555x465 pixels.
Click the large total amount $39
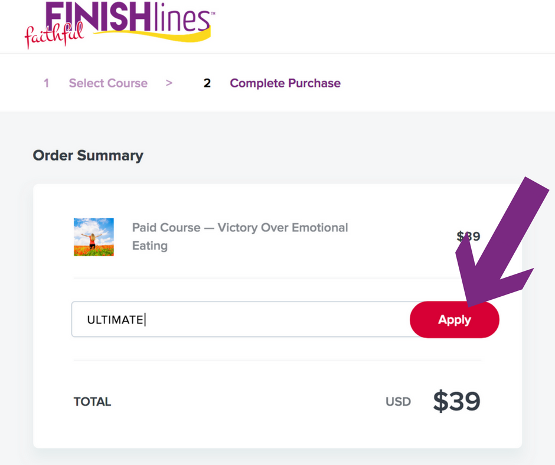pyautogui.click(x=456, y=401)
